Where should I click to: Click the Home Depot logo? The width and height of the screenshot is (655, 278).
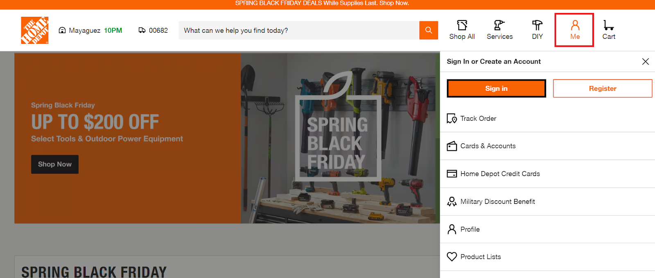(x=34, y=30)
